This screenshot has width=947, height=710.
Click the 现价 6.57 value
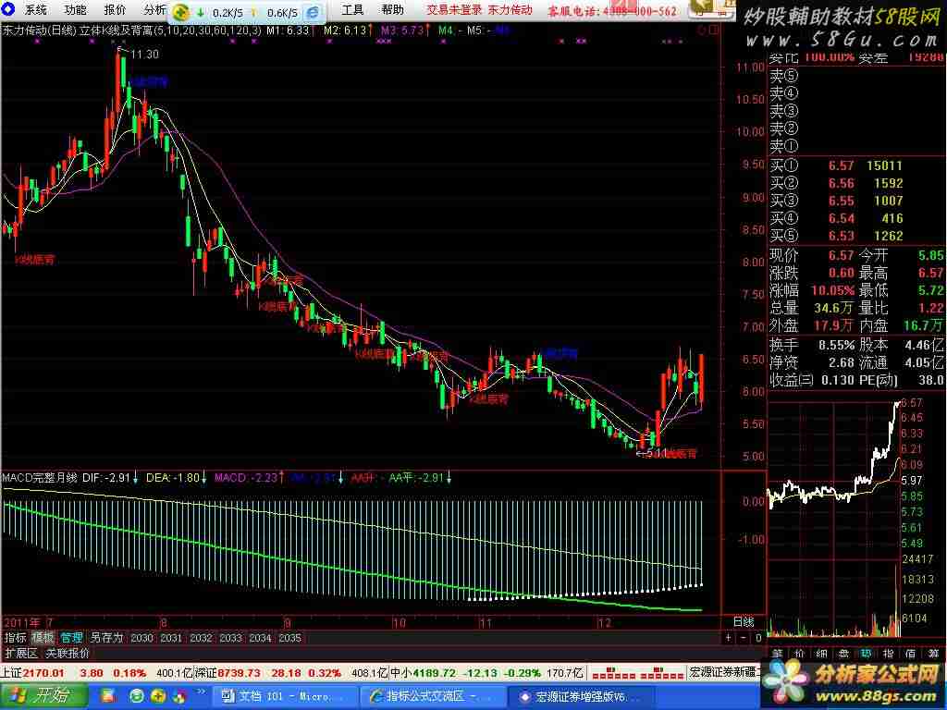click(841, 255)
